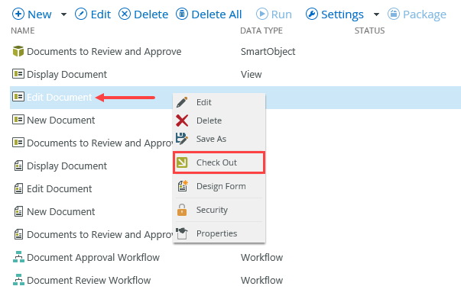The width and height of the screenshot is (461, 299).
Task: Choose Properties from the context menu
Action: pos(219,233)
